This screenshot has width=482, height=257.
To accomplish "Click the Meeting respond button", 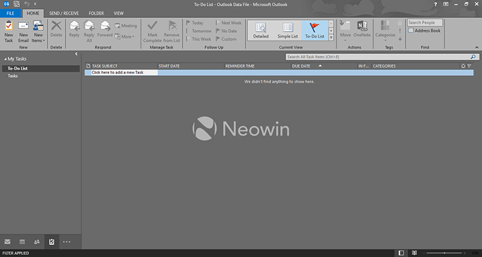I will [126, 26].
